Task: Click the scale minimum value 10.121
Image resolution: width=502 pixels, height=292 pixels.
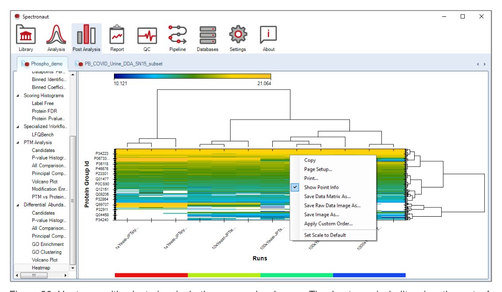Action: 120,83
